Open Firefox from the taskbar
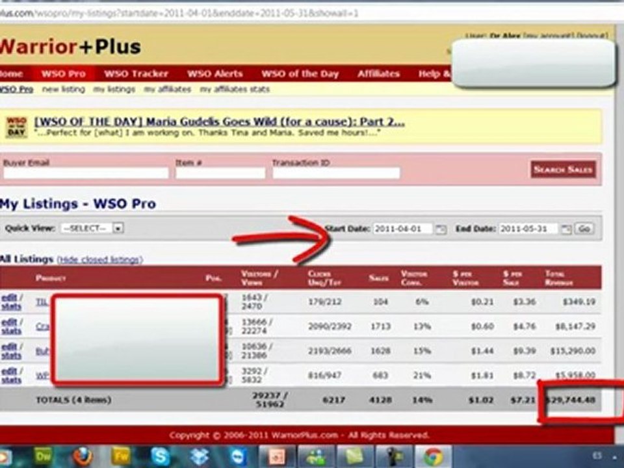The height and width of the screenshot is (468, 624). point(83,456)
